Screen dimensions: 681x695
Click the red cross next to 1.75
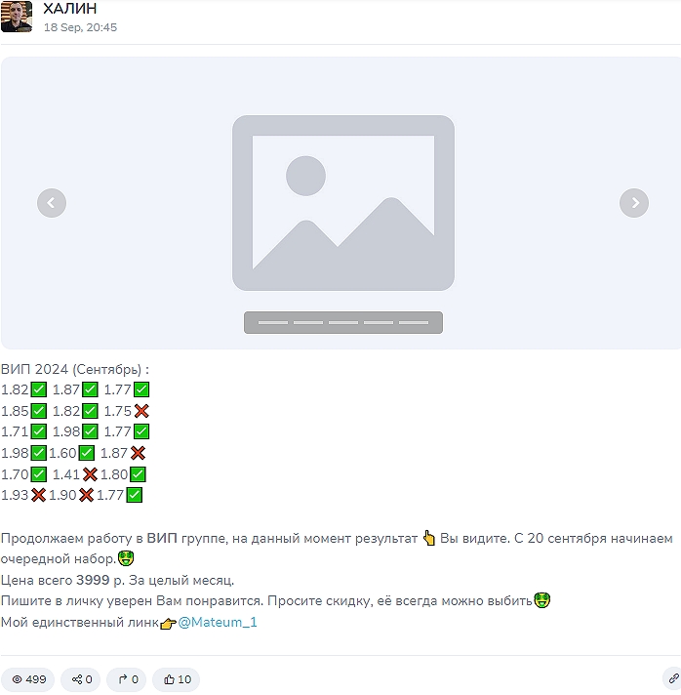tap(141, 411)
